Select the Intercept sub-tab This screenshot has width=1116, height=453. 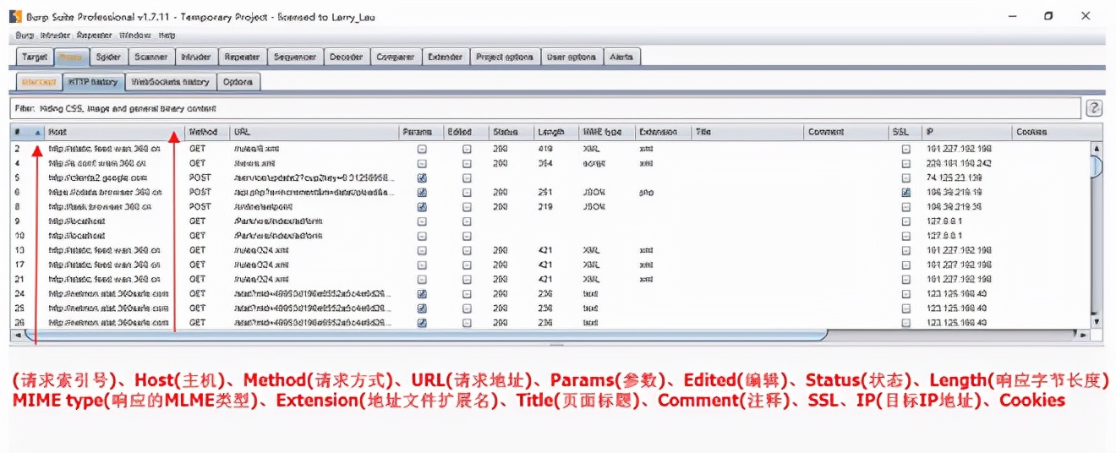(38, 82)
